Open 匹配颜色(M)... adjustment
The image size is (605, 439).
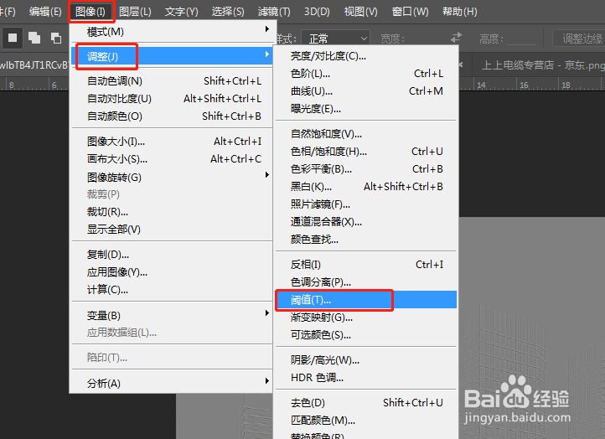coord(366,420)
